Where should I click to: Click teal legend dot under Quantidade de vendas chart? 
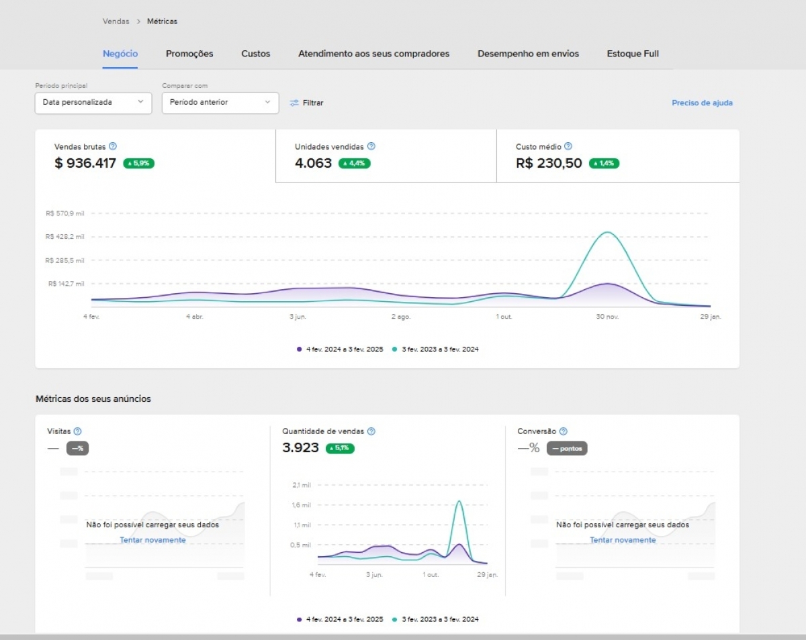[394, 619]
